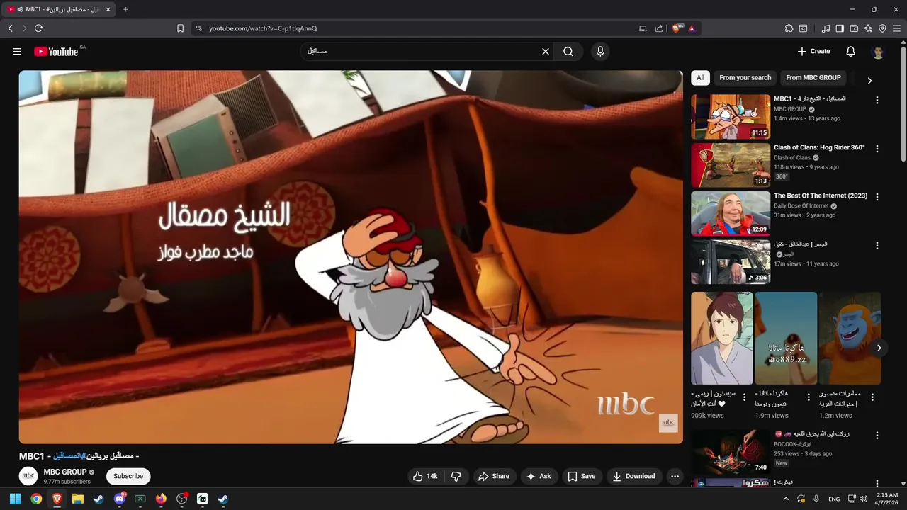Open the Brave Leo AI sparkle icon
This screenshot has width=907, height=510.
point(868,28)
